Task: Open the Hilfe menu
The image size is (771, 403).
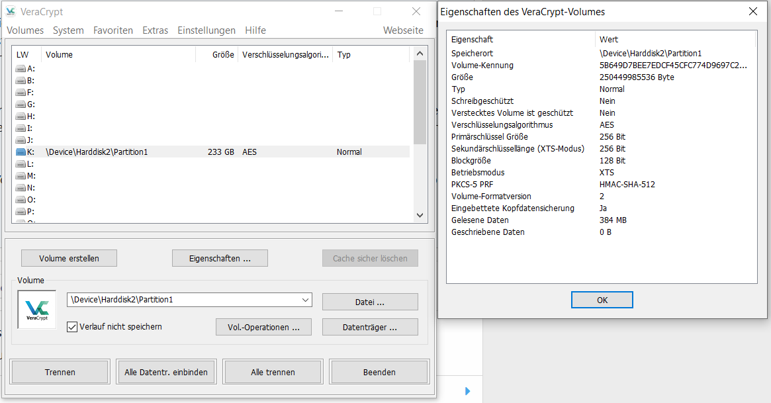Action: pyautogui.click(x=255, y=30)
